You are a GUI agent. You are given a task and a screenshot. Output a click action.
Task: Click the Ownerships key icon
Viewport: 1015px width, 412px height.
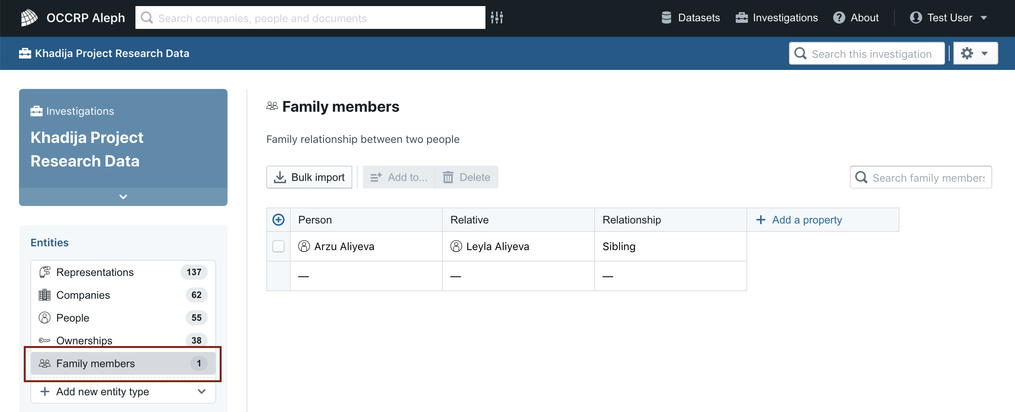coord(45,341)
